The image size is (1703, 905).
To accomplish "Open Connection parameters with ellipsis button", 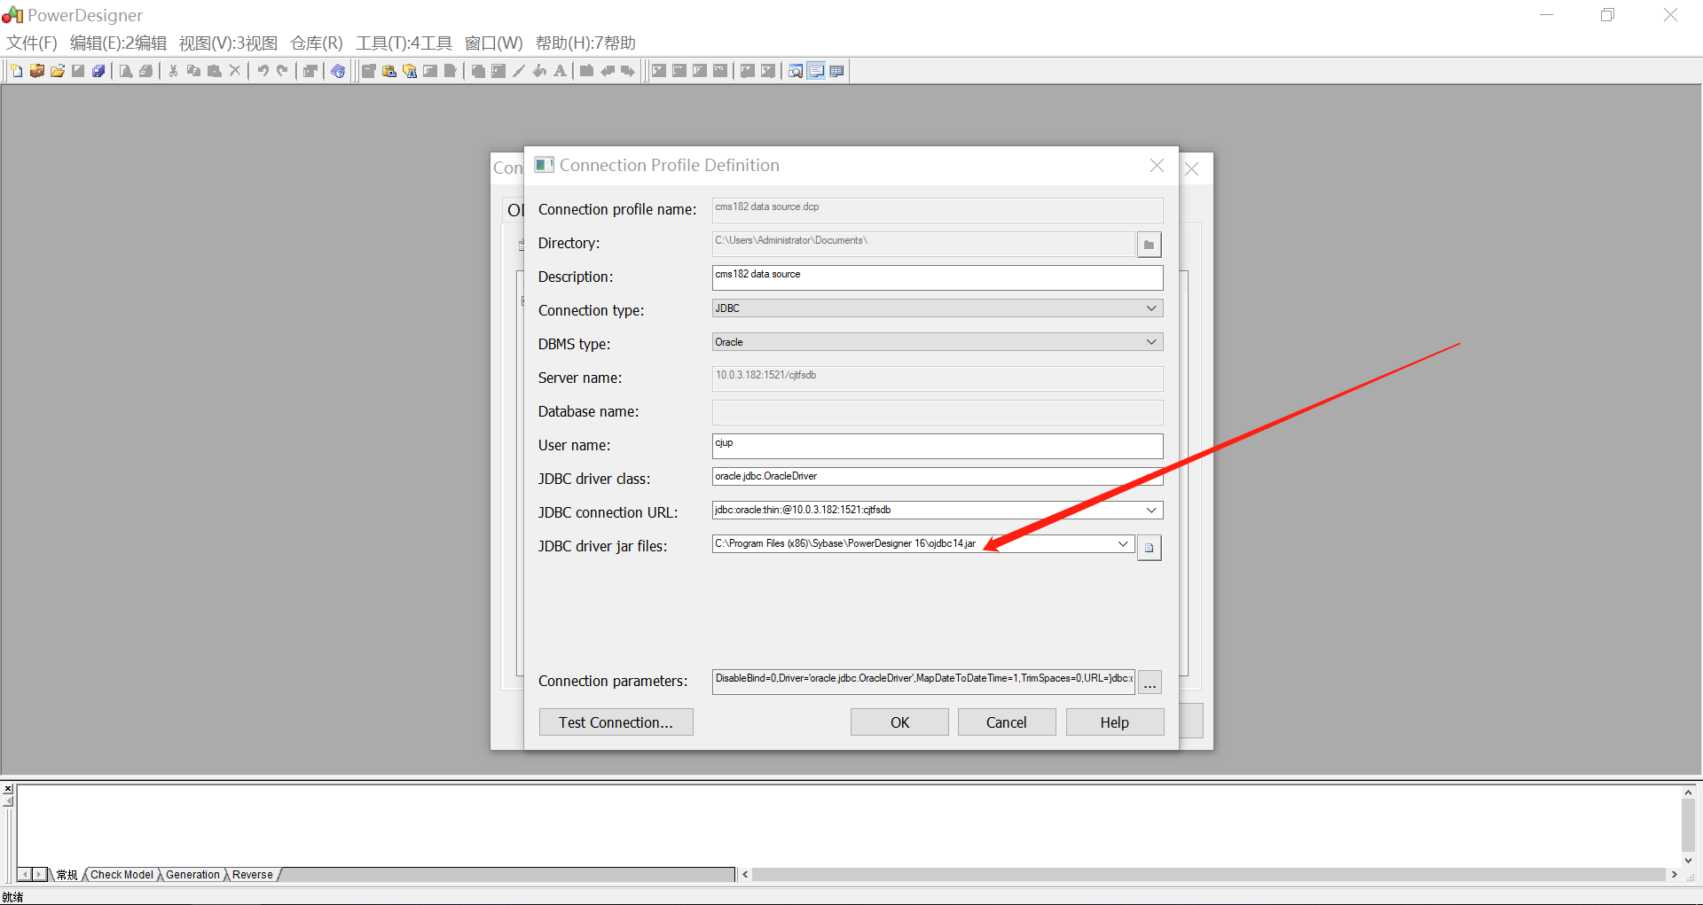I will 1150,682.
